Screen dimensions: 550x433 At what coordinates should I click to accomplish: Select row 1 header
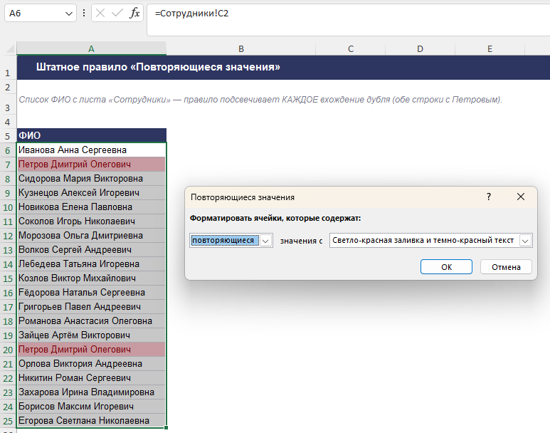coord(8,68)
